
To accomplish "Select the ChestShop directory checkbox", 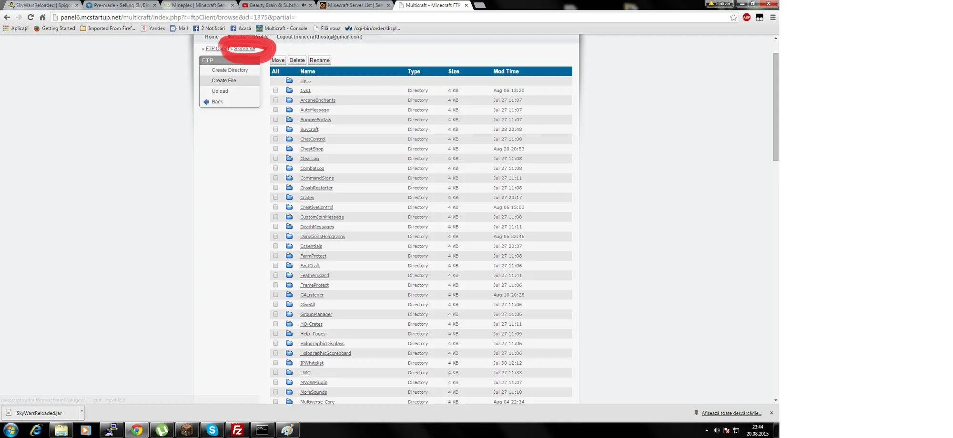I will point(275,149).
